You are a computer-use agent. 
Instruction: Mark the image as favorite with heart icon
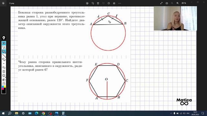(103, 3)
